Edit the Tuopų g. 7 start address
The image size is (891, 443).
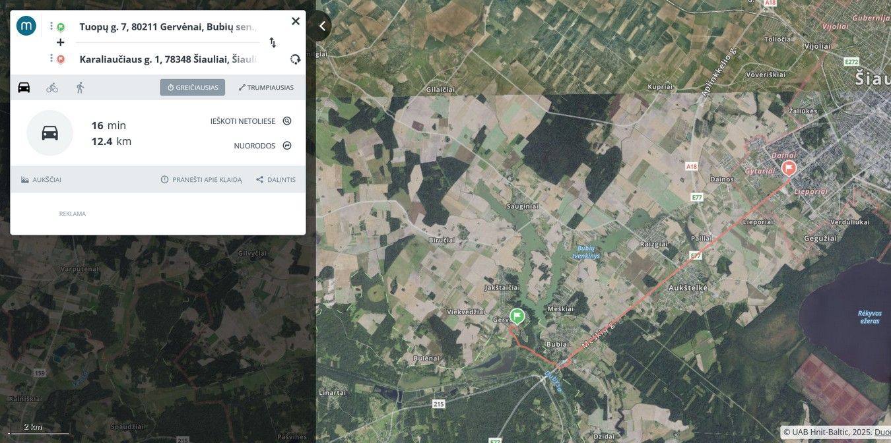coord(168,27)
